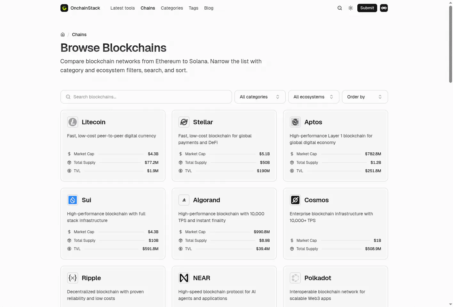453x307 pixels.
Task: Click the OnchainStack brand name
Action: coord(85,8)
